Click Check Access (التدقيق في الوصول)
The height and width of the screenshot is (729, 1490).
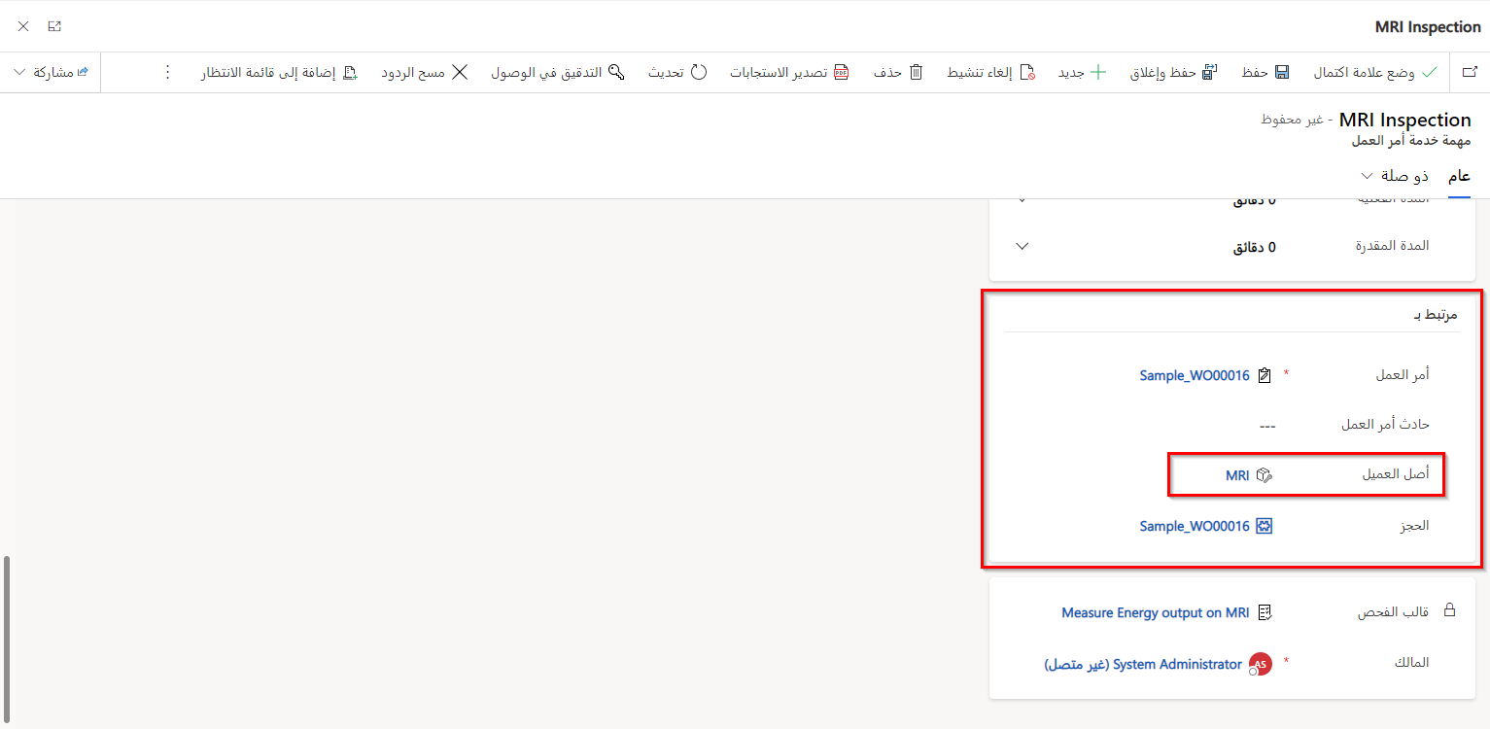[557, 73]
